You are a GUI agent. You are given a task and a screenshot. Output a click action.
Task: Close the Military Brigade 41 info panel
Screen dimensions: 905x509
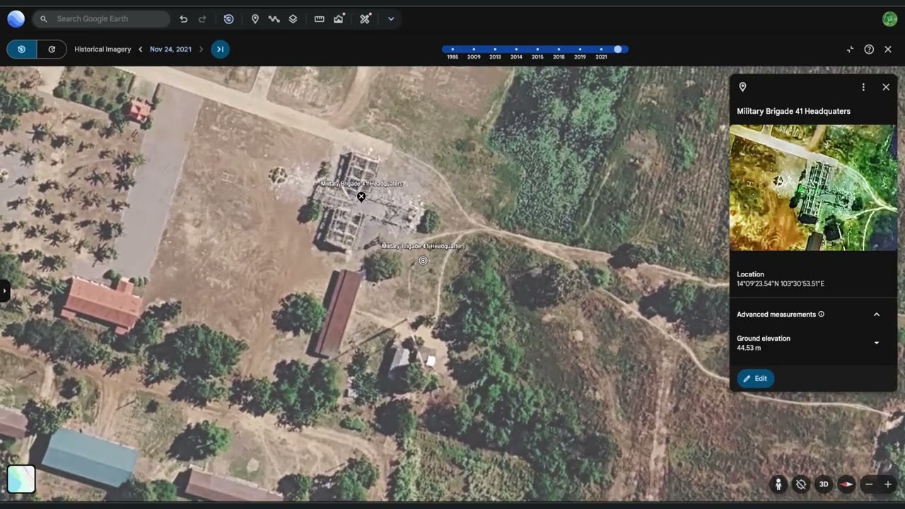886,87
